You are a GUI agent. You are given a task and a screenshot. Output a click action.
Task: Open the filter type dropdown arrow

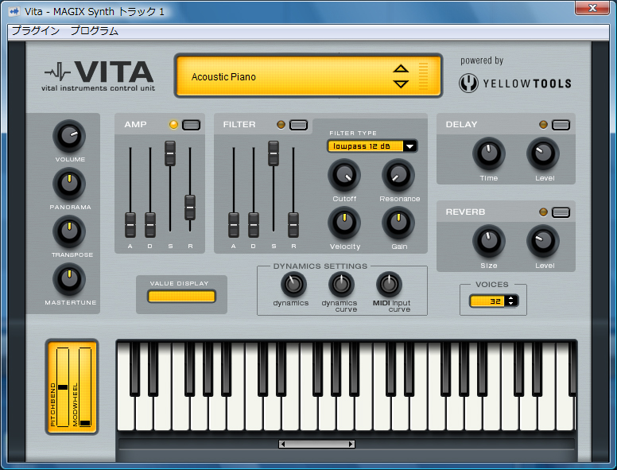point(410,146)
